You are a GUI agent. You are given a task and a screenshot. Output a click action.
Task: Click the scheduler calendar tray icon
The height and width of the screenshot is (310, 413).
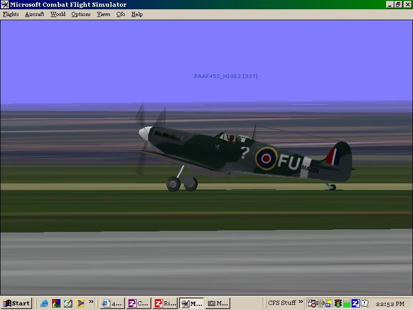[312, 303]
